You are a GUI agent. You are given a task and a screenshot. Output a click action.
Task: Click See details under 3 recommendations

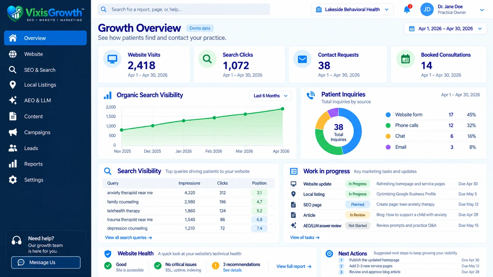[233, 270]
